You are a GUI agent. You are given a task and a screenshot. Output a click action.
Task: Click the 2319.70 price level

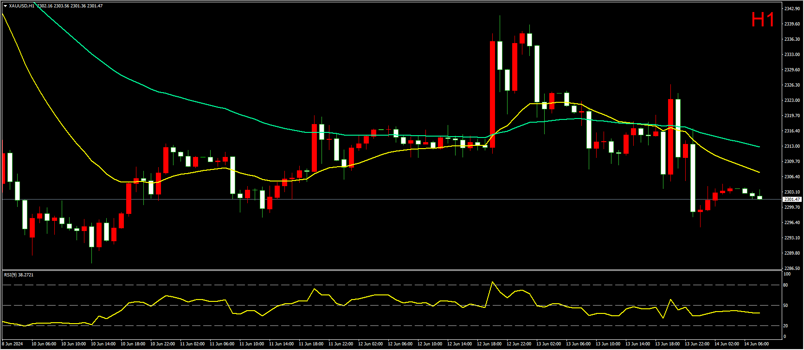pyautogui.click(x=791, y=116)
